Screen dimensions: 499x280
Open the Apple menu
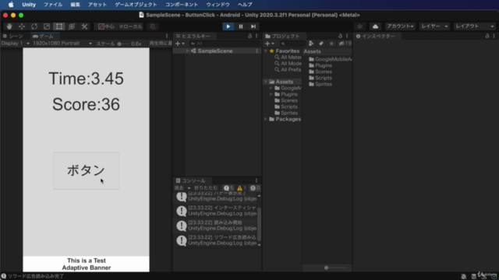[x=11, y=5]
